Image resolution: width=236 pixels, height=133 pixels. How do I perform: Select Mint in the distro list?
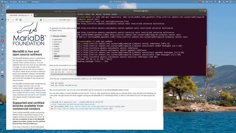pos(56,54)
